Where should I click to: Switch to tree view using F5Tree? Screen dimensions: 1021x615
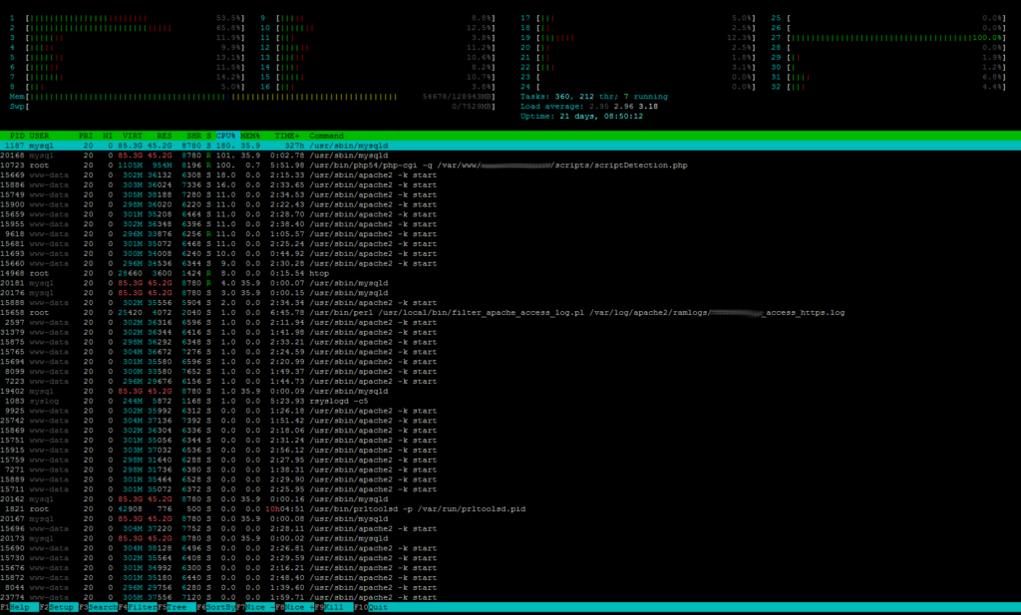[x=174, y=606]
